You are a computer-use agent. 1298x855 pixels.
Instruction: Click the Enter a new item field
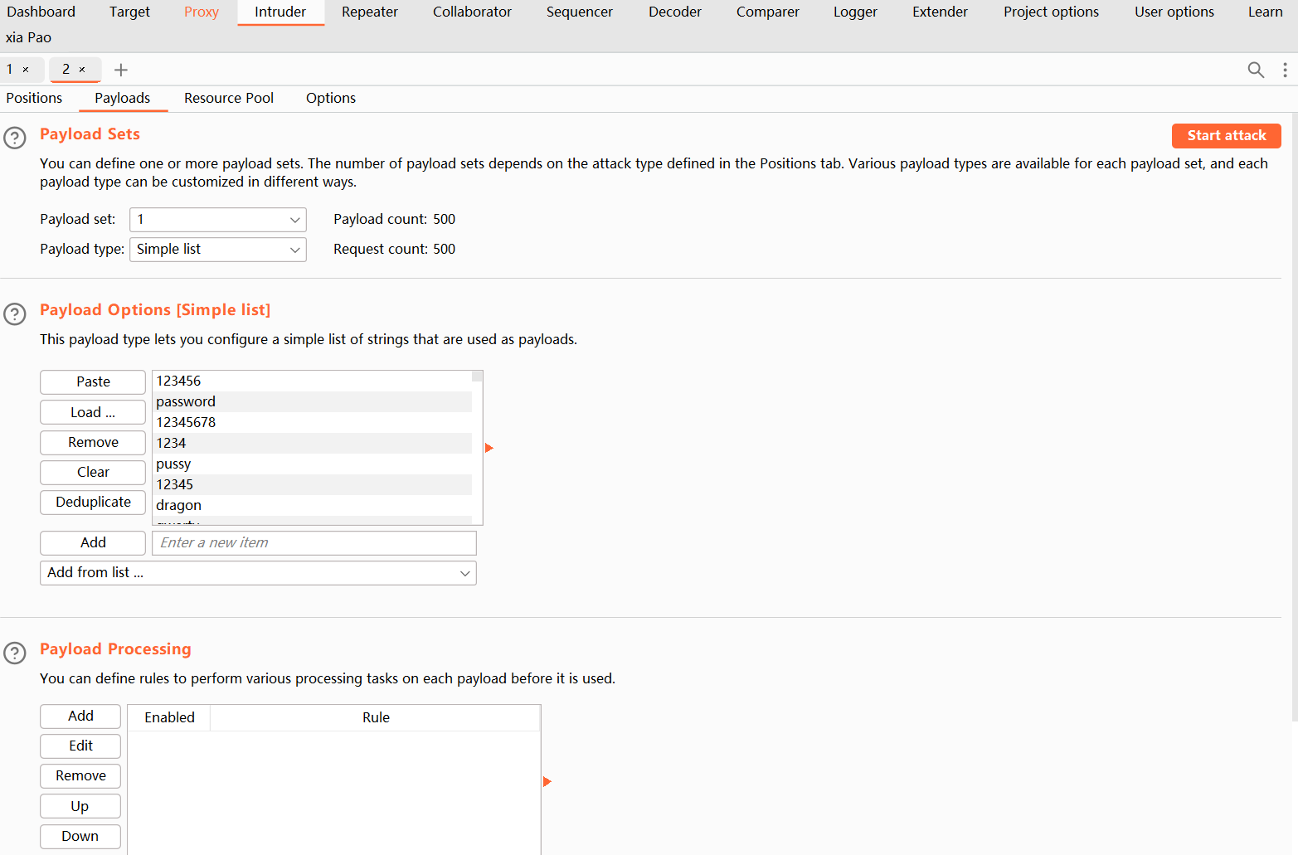pos(314,542)
